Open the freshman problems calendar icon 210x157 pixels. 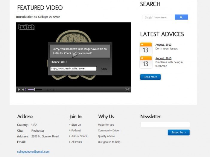[x=146, y=62]
